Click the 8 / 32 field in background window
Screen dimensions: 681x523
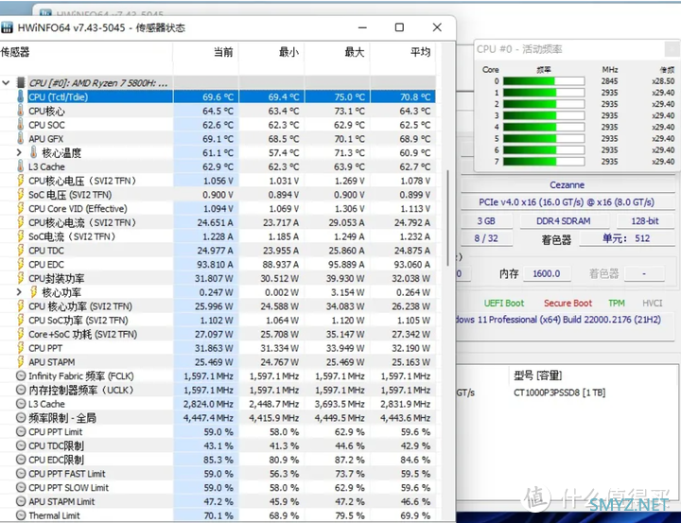click(486, 238)
